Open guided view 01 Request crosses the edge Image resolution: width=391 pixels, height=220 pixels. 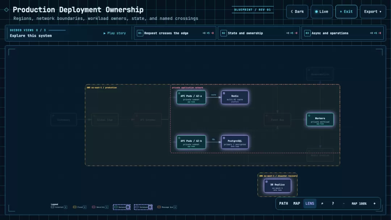pyautogui.click(x=175, y=33)
